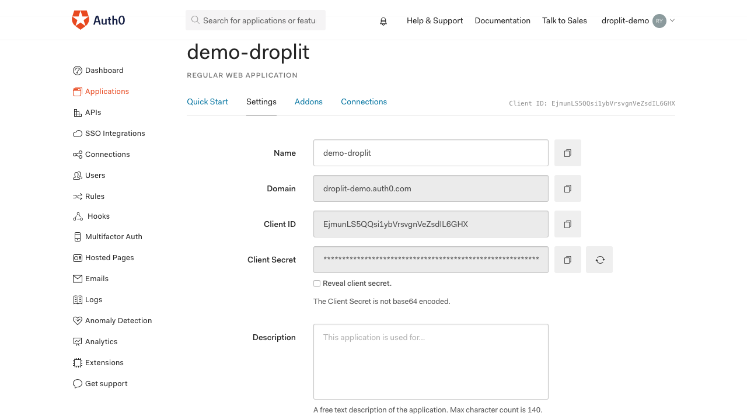This screenshot has height=420, width=747.
Task: Click the Description text area
Action: coord(431,362)
